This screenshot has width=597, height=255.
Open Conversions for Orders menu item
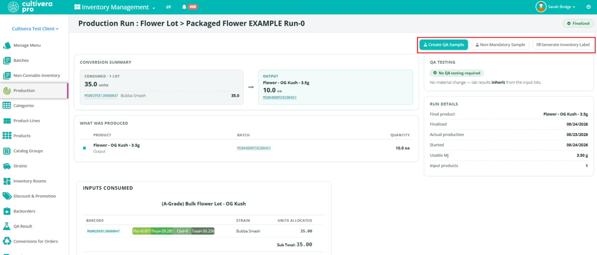coord(36,241)
